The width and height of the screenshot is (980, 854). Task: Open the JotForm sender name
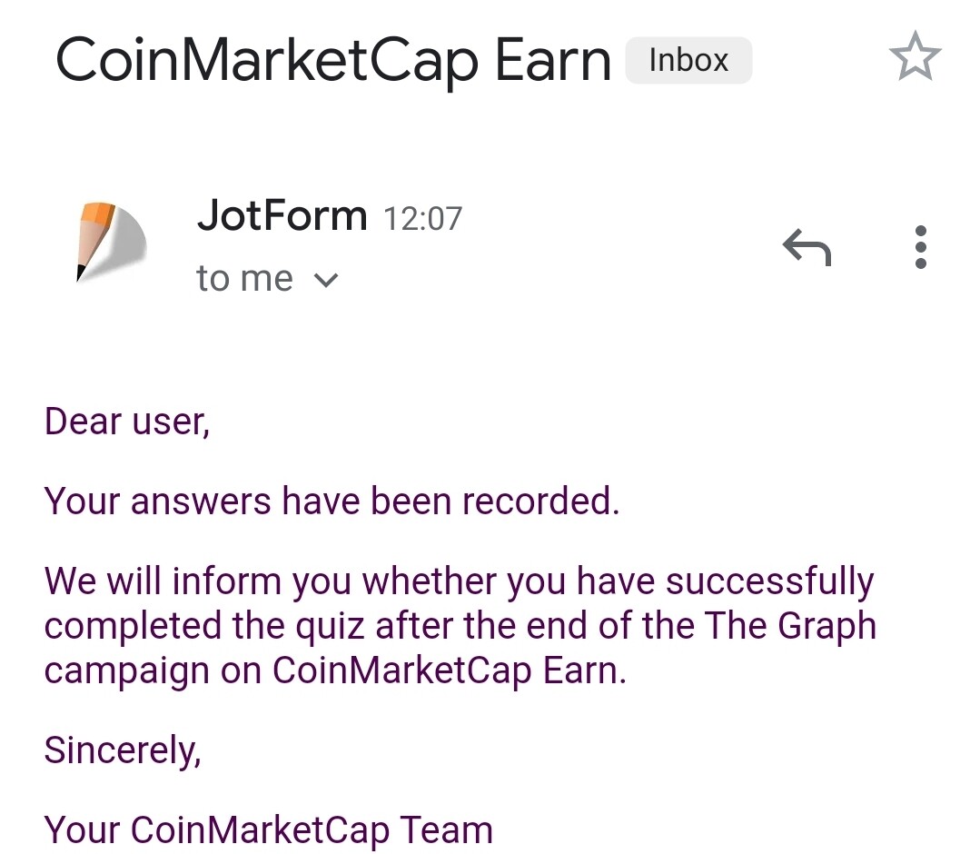click(282, 215)
